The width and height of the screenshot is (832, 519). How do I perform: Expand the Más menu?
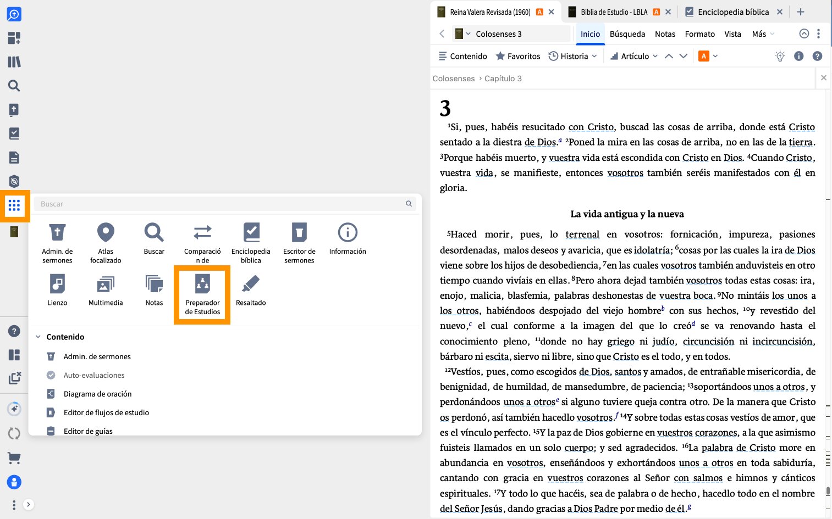click(x=763, y=34)
